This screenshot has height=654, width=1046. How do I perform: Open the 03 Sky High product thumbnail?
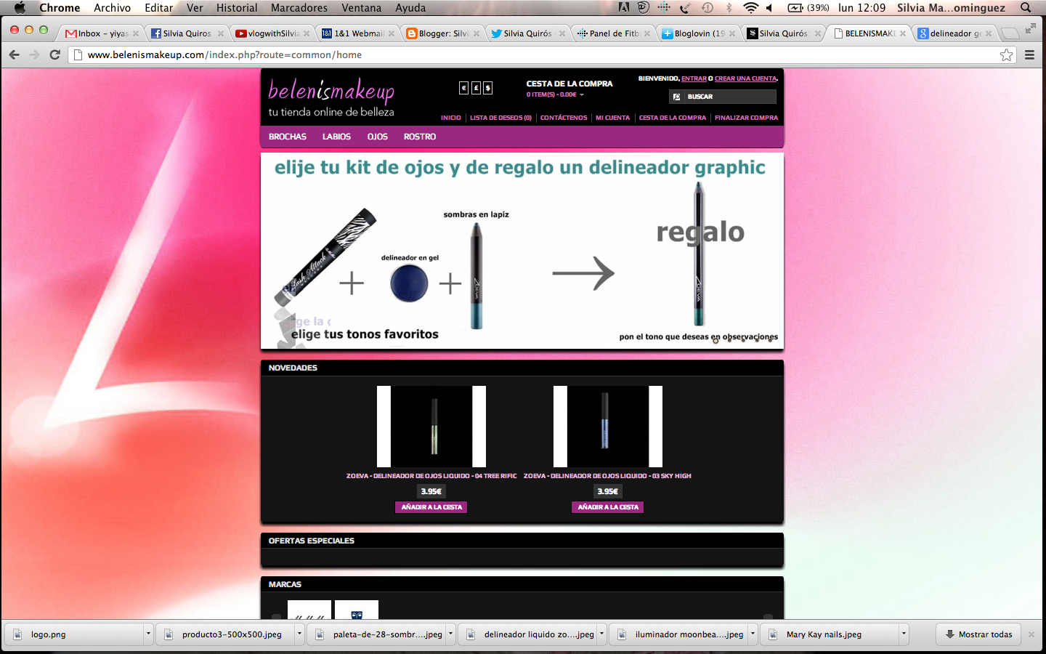(x=608, y=427)
